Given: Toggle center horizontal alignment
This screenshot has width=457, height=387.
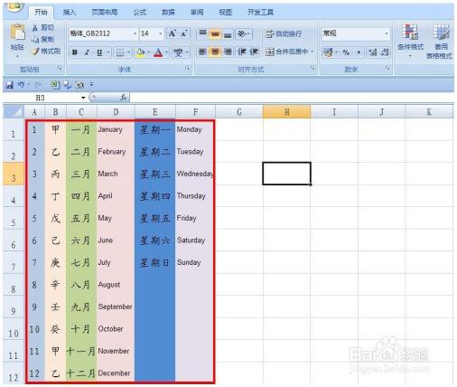Looking at the screenshot, I should click(x=215, y=52).
